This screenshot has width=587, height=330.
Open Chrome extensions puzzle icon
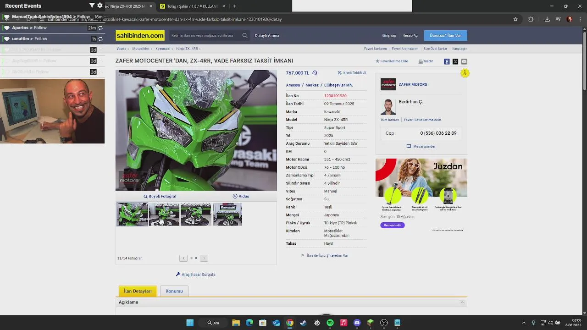pos(531,19)
